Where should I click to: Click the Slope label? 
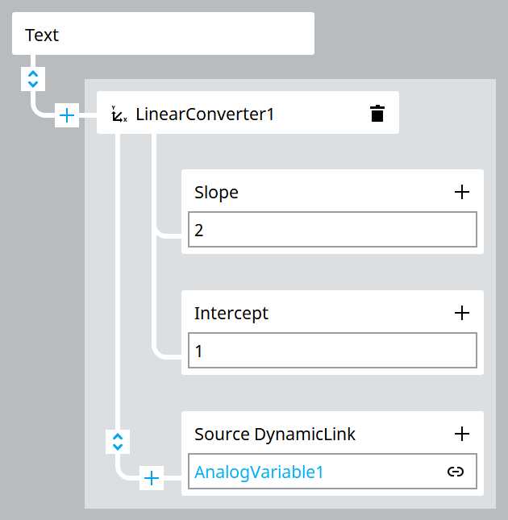[x=216, y=193]
